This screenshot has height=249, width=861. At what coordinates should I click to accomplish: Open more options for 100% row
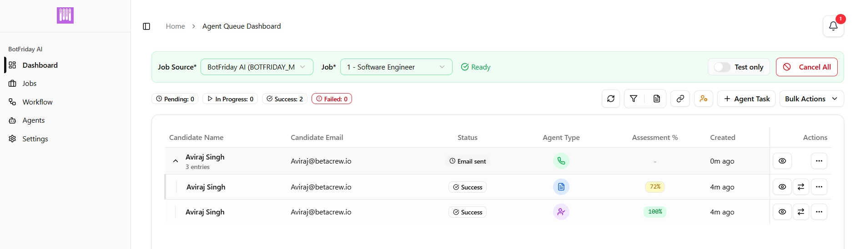(819, 212)
